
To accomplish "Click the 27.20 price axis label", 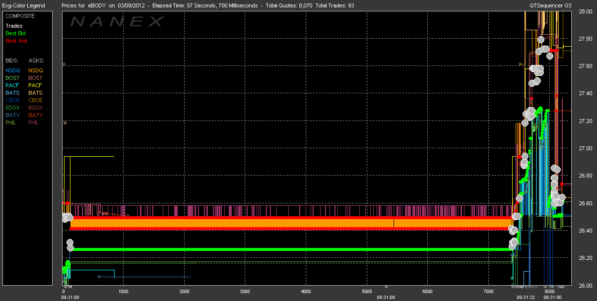I will pyautogui.click(x=585, y=121).
